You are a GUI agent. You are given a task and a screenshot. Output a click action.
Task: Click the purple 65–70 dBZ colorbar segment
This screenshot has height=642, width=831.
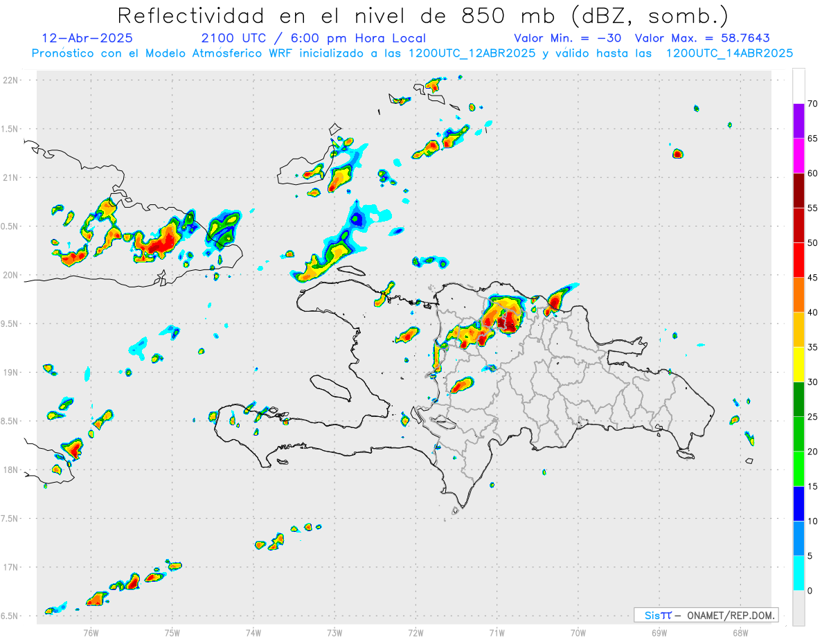[798, 121]
